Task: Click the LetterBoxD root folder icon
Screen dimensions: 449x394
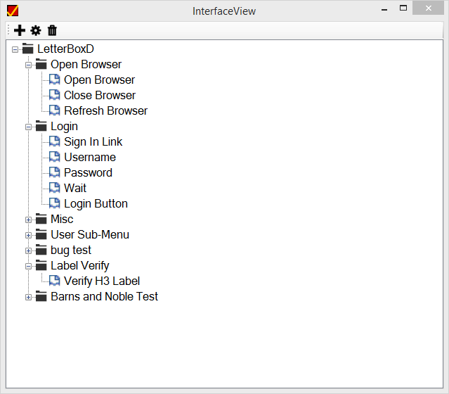Action: click(x=28, y=49)
